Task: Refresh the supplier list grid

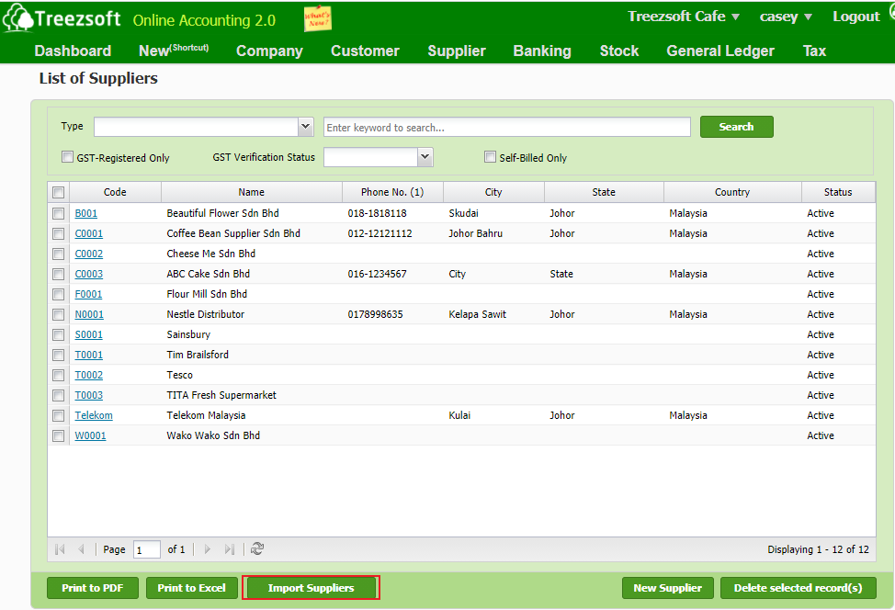Action: 258,549
